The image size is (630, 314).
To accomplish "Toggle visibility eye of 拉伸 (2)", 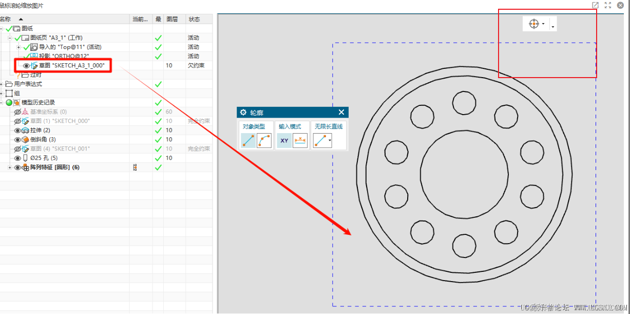I will (x=17, y=130).
